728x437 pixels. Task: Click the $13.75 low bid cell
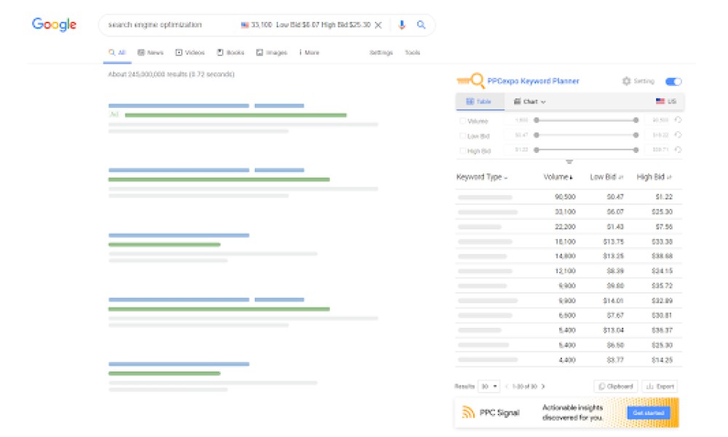[x=613, y=242]
